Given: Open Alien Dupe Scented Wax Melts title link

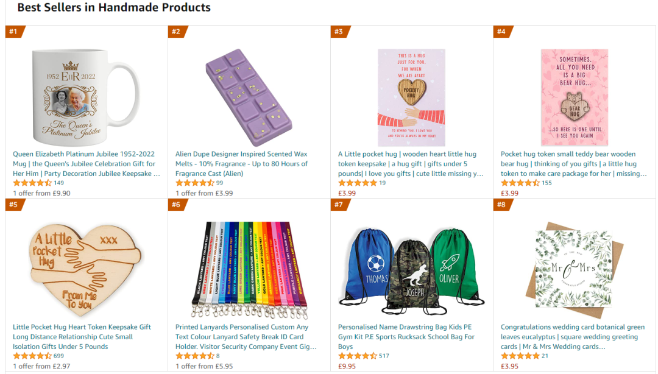Looking at the screenshot, I should (242, 164).
